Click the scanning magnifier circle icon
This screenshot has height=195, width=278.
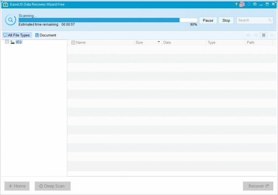coord(11,20)
